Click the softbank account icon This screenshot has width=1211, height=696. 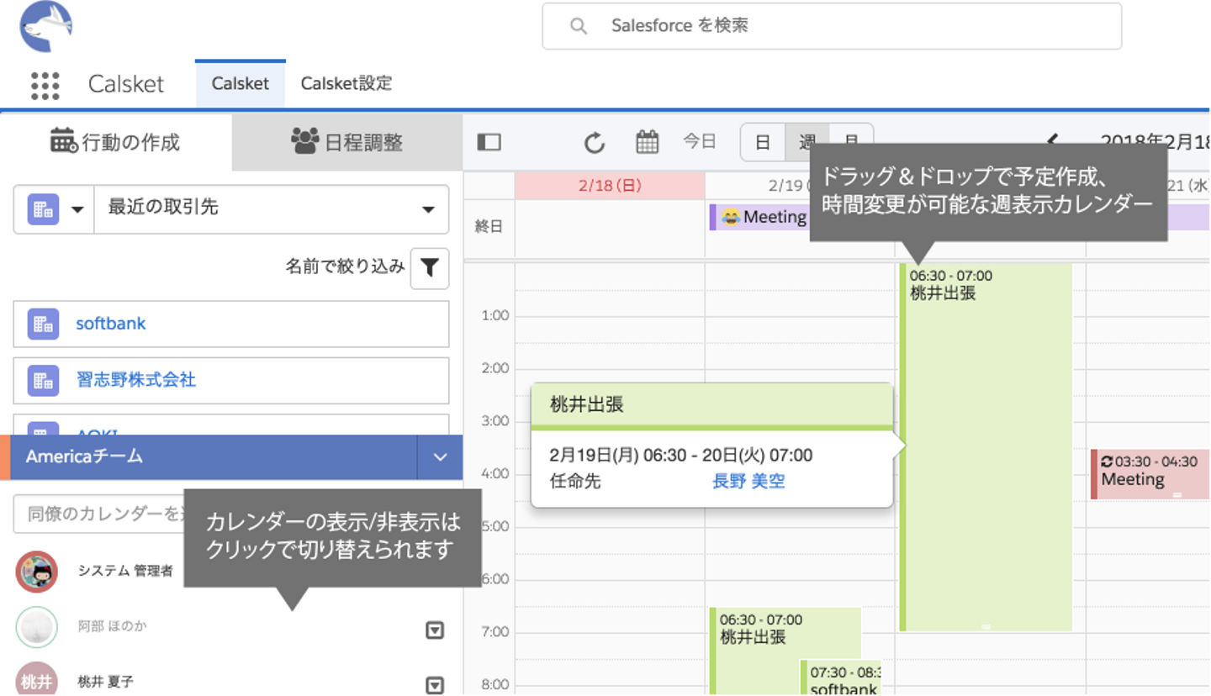[43, 324]
